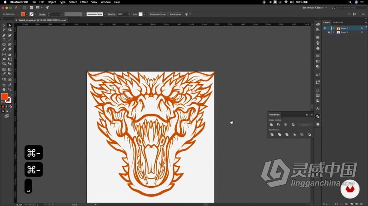This screenshot has height=206, width=368.
Task: Select the Pen tool
Action: click(x=4, y=35)
